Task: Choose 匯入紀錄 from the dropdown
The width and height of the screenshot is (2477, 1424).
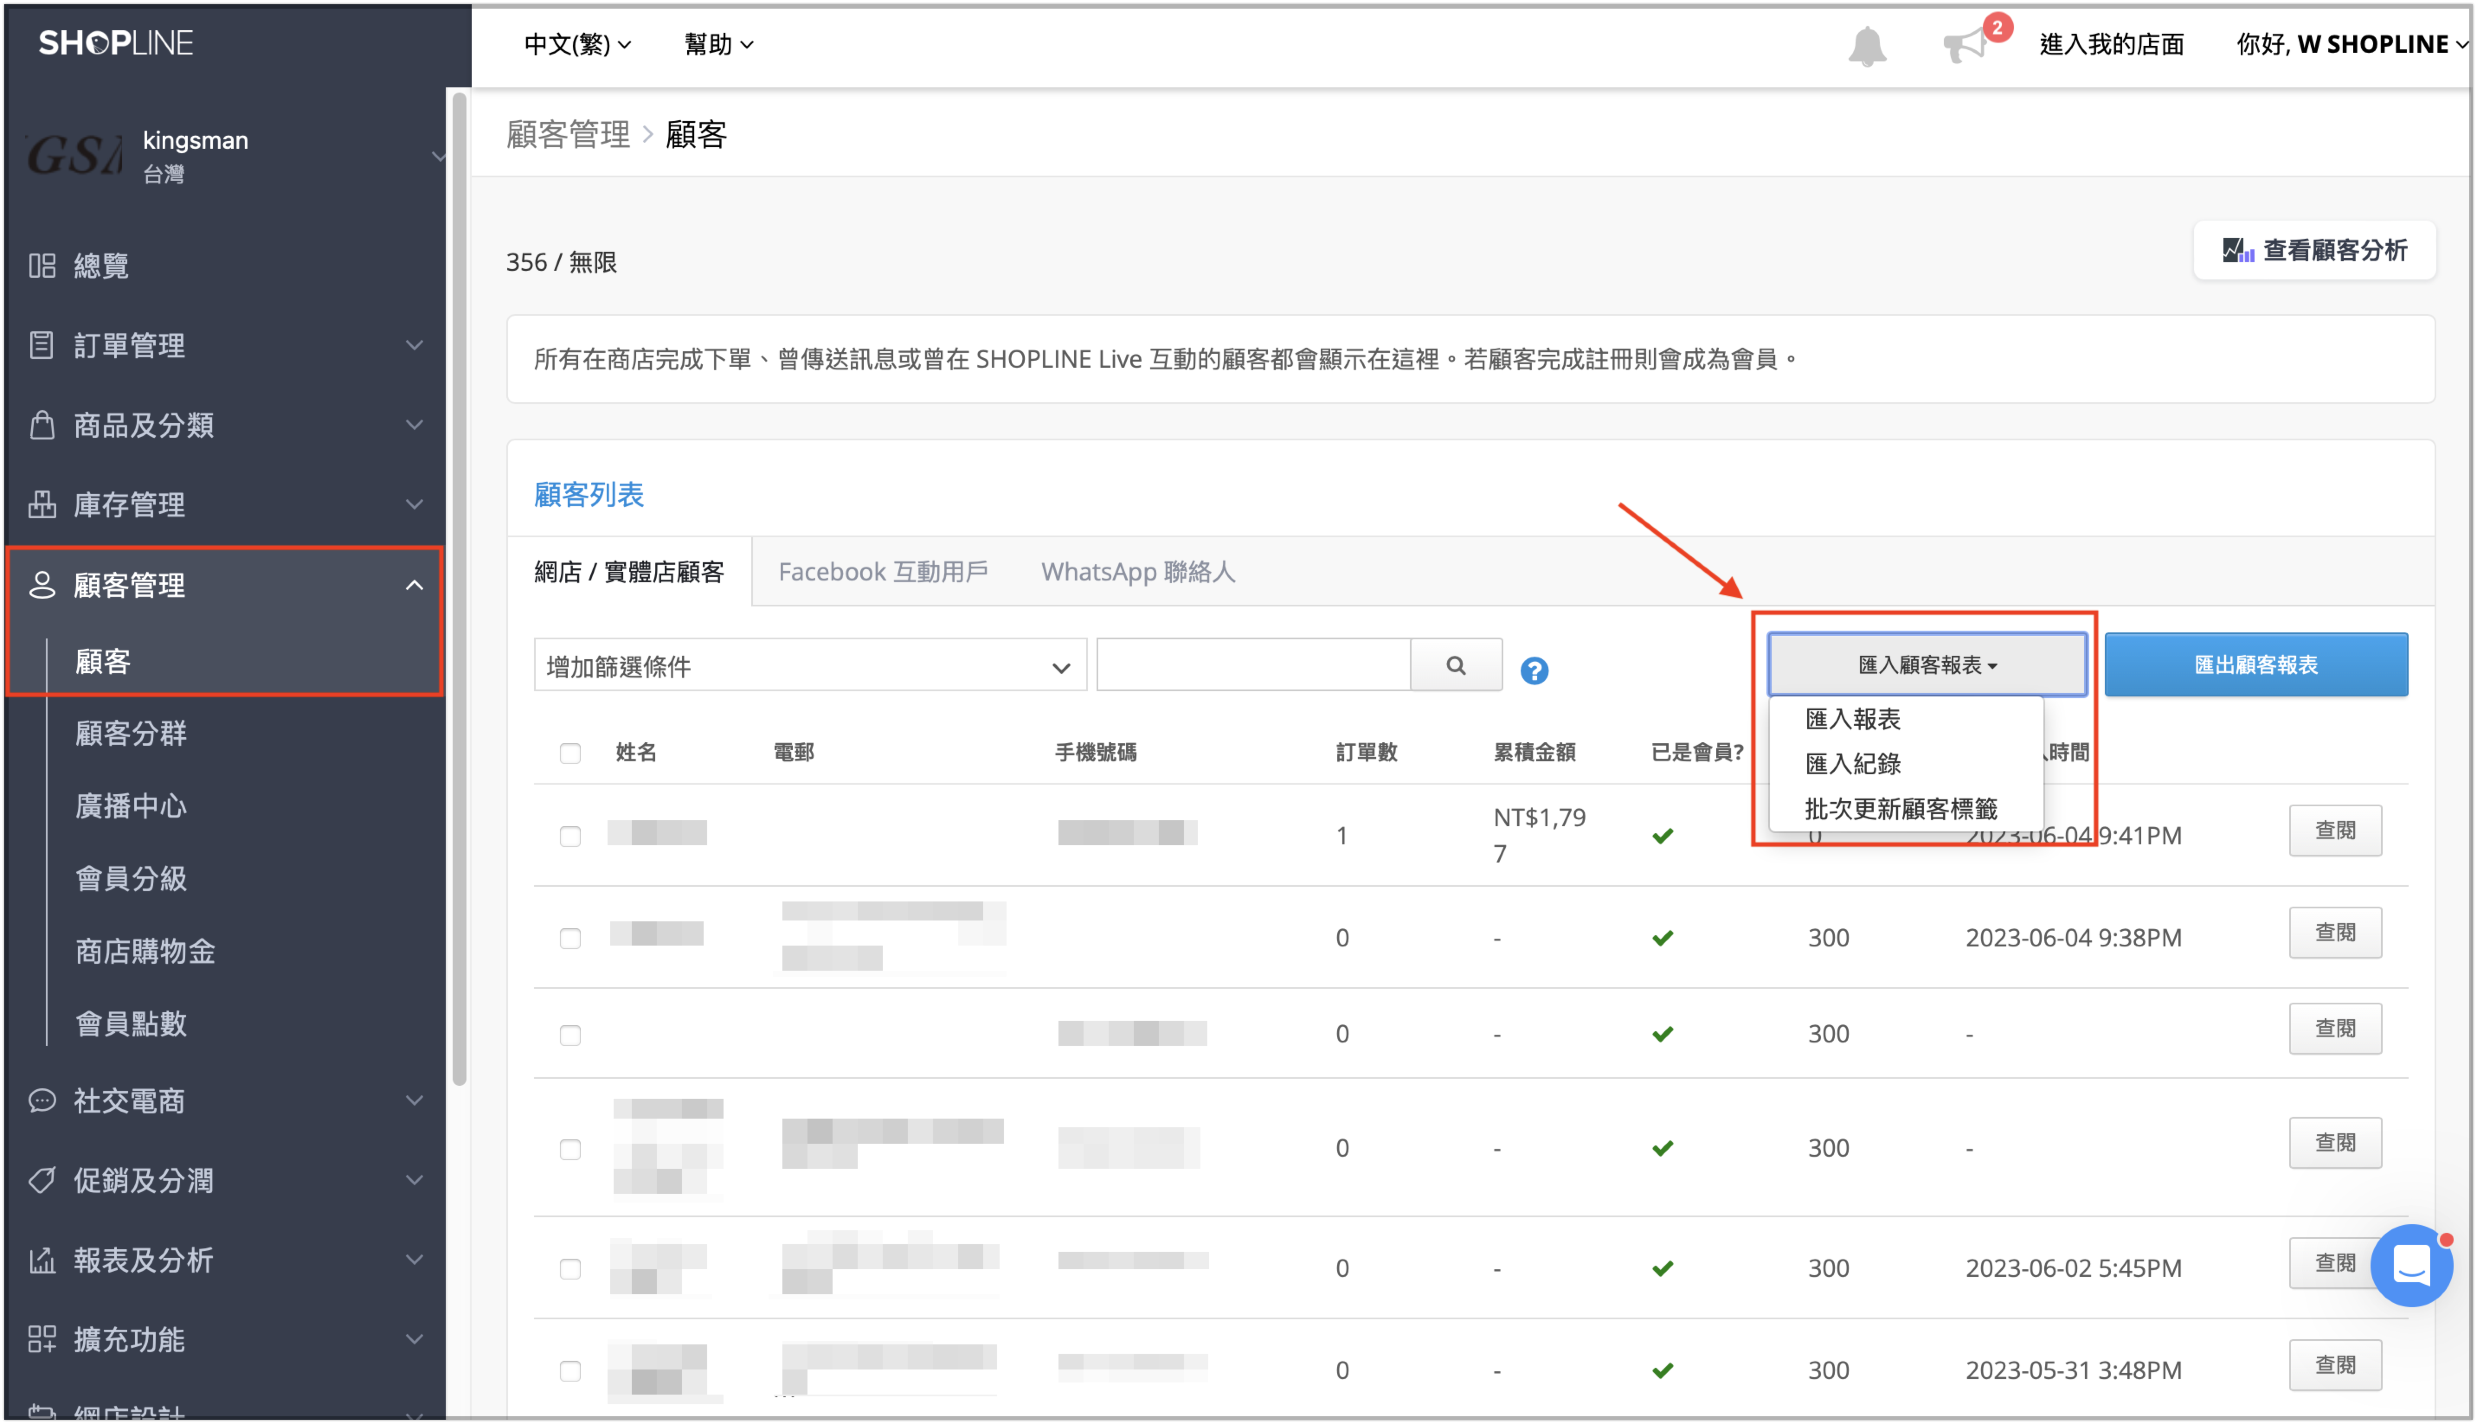Action: tap(1853, 764)
